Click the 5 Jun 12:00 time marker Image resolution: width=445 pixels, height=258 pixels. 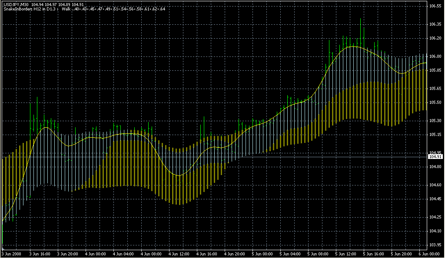(346, 254)
